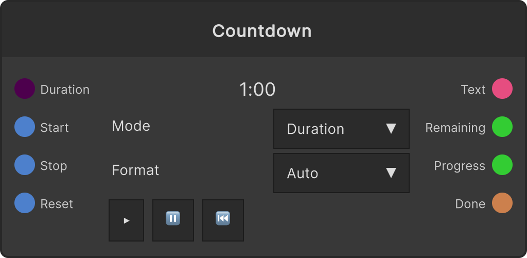The image size is (527, 258).
Task: Click the Mode label
Action: (131, 126)
